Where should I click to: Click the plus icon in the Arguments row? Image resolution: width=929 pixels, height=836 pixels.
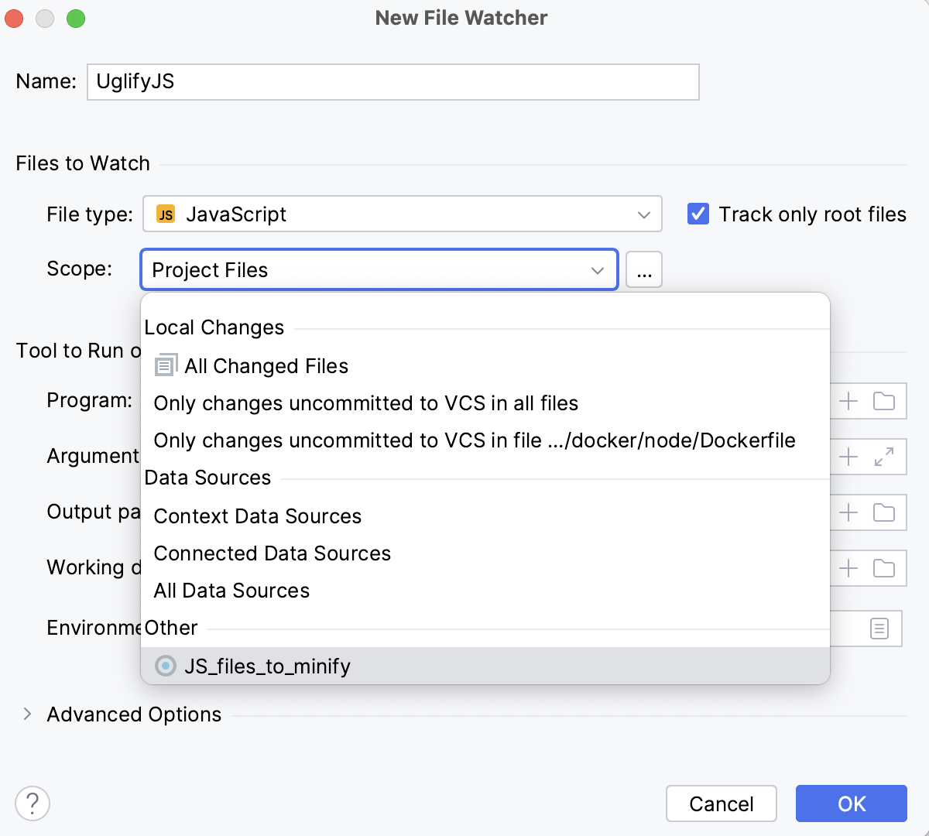coord(849,457)
